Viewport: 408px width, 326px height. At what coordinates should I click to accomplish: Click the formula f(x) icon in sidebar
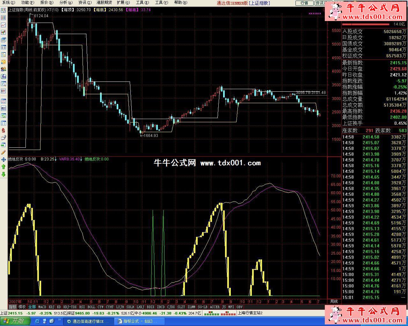point(4,76)
